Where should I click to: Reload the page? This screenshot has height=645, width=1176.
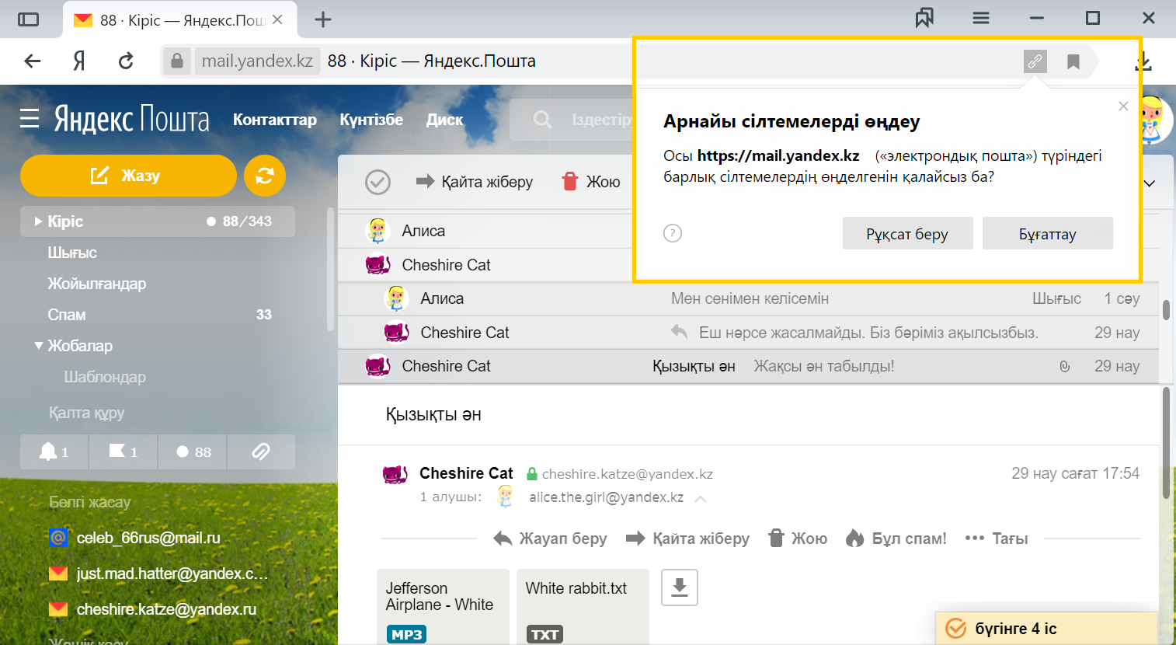coord(126,61)
